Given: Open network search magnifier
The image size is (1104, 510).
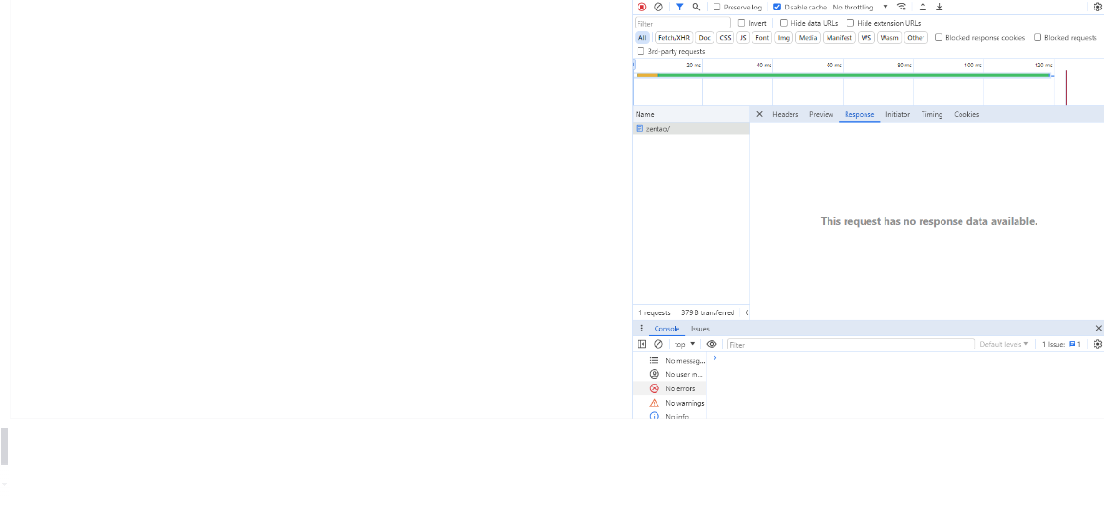Looking at the screenshot, I should tap(696, 7).
